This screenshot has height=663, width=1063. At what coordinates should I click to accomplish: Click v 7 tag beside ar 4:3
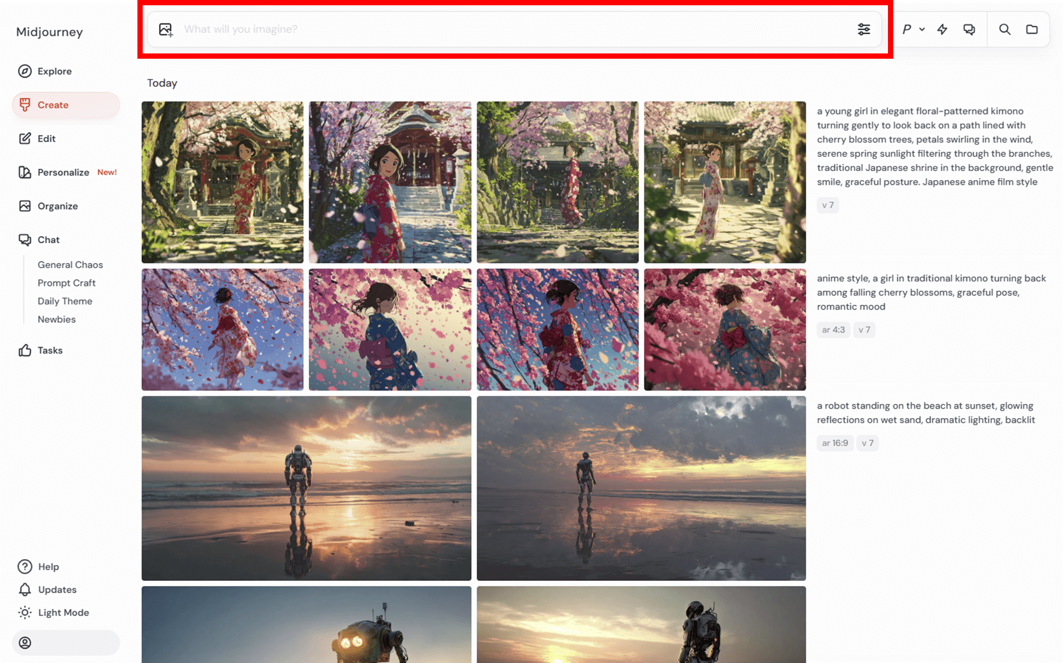[864, 329]
